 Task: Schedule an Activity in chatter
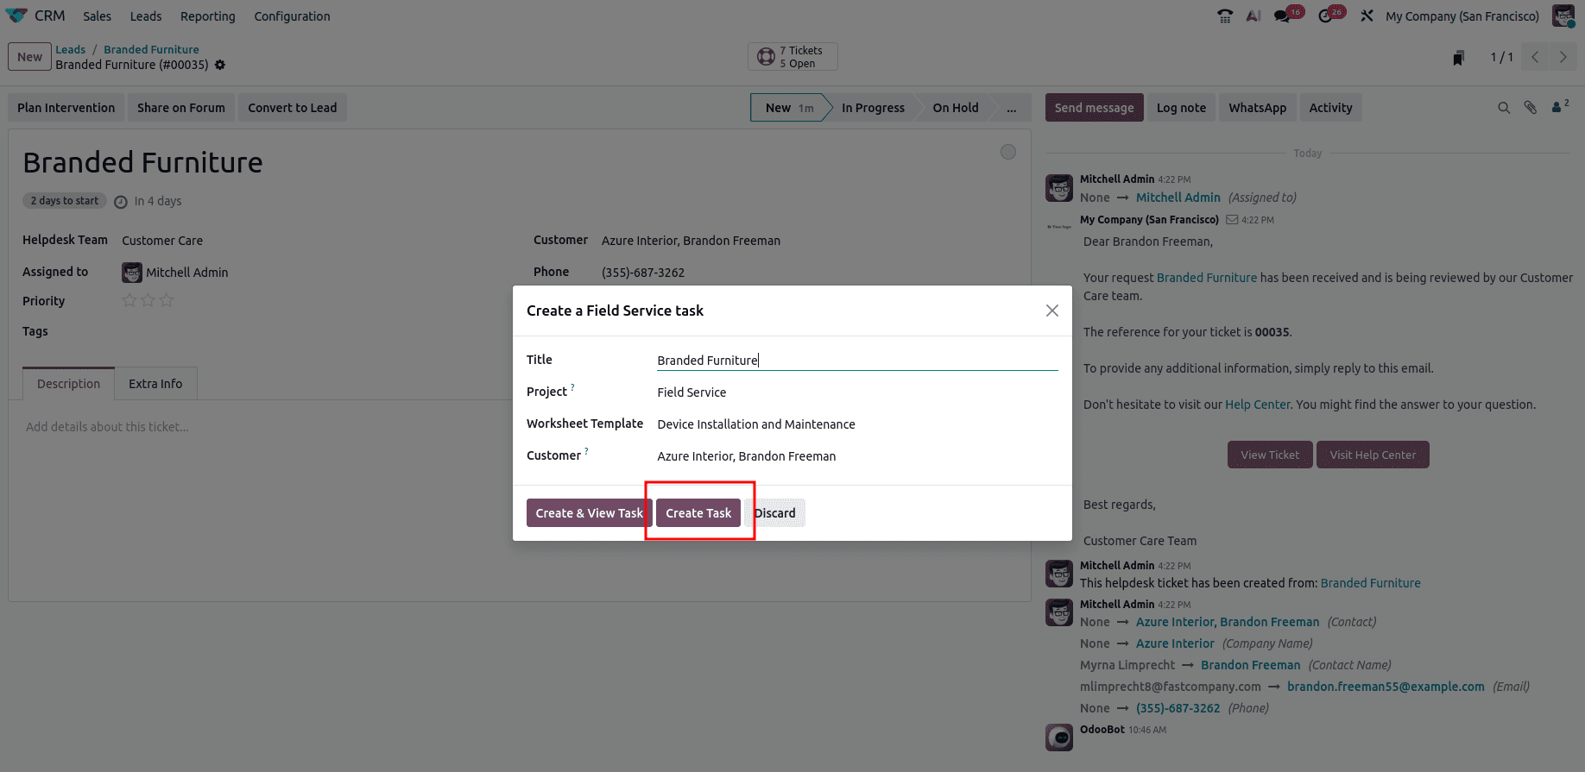pos(1330,108)
